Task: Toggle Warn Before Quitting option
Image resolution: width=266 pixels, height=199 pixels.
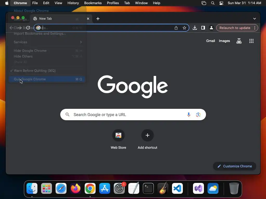Action: (47, 70)
